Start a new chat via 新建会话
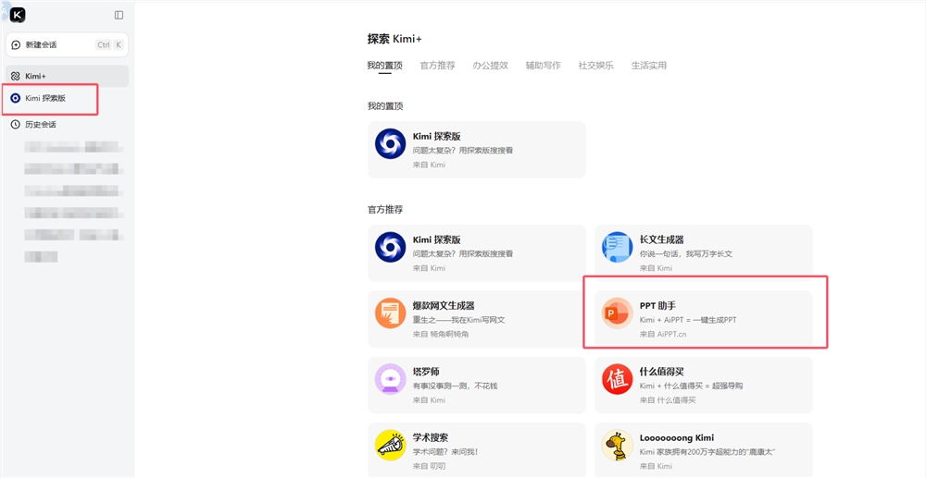Screen dimensions: 926x478 (x=68, y=44)
